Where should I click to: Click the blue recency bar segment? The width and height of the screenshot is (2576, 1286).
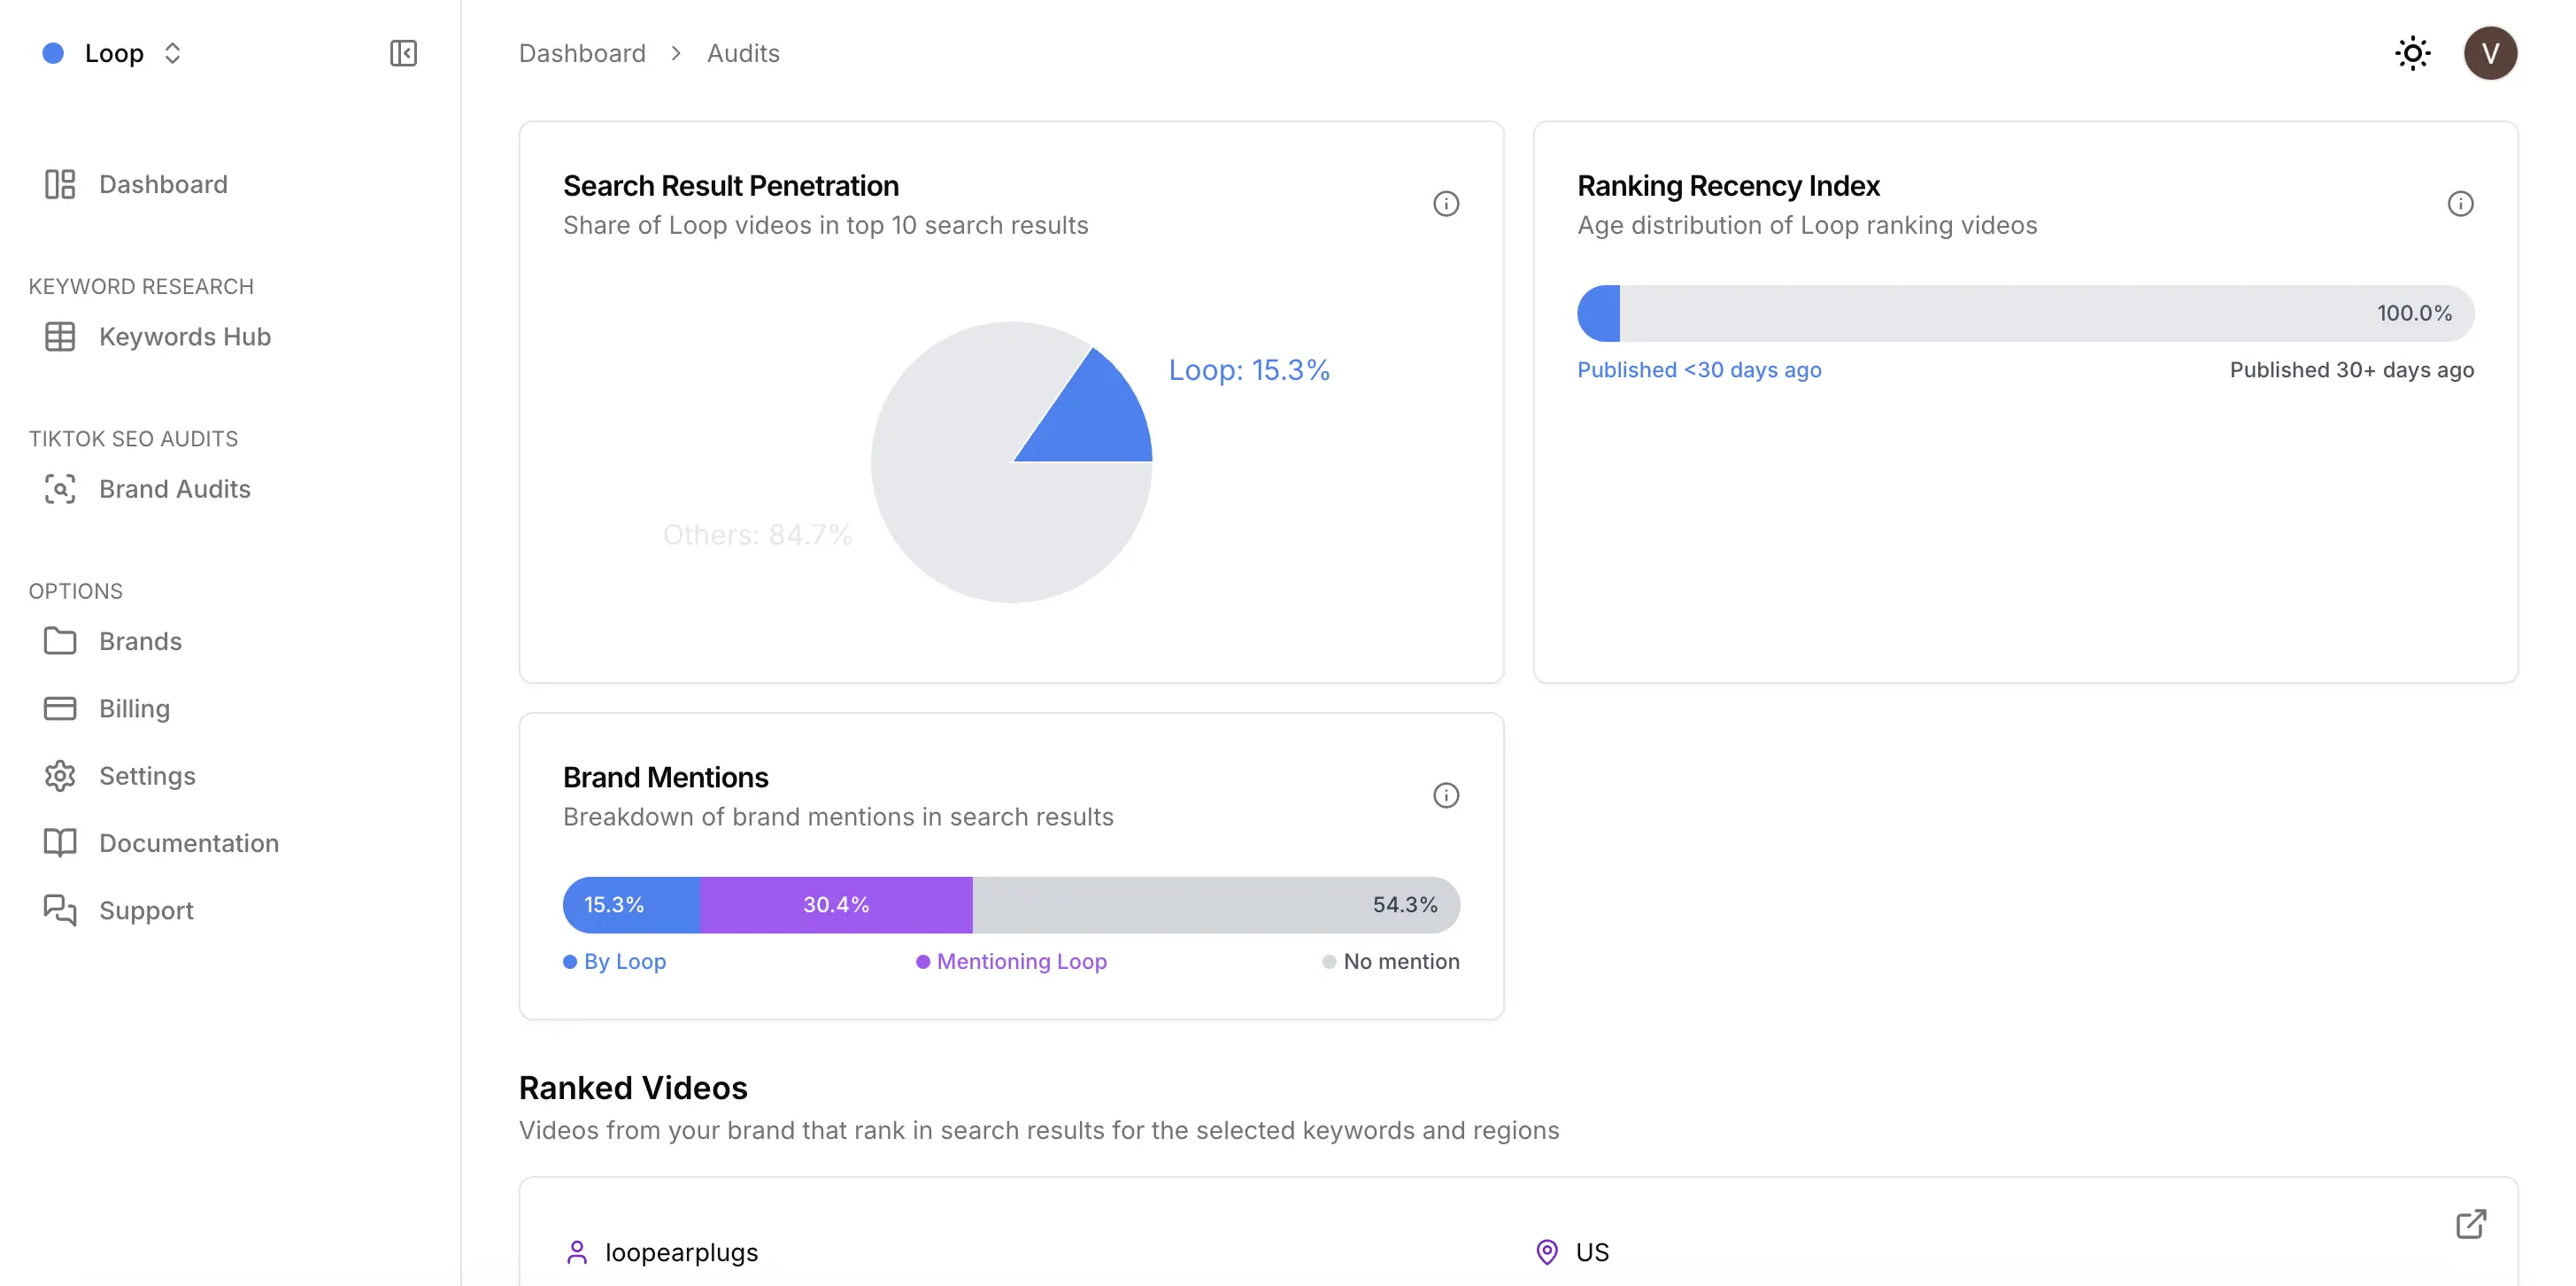[x=1598, y=314]
